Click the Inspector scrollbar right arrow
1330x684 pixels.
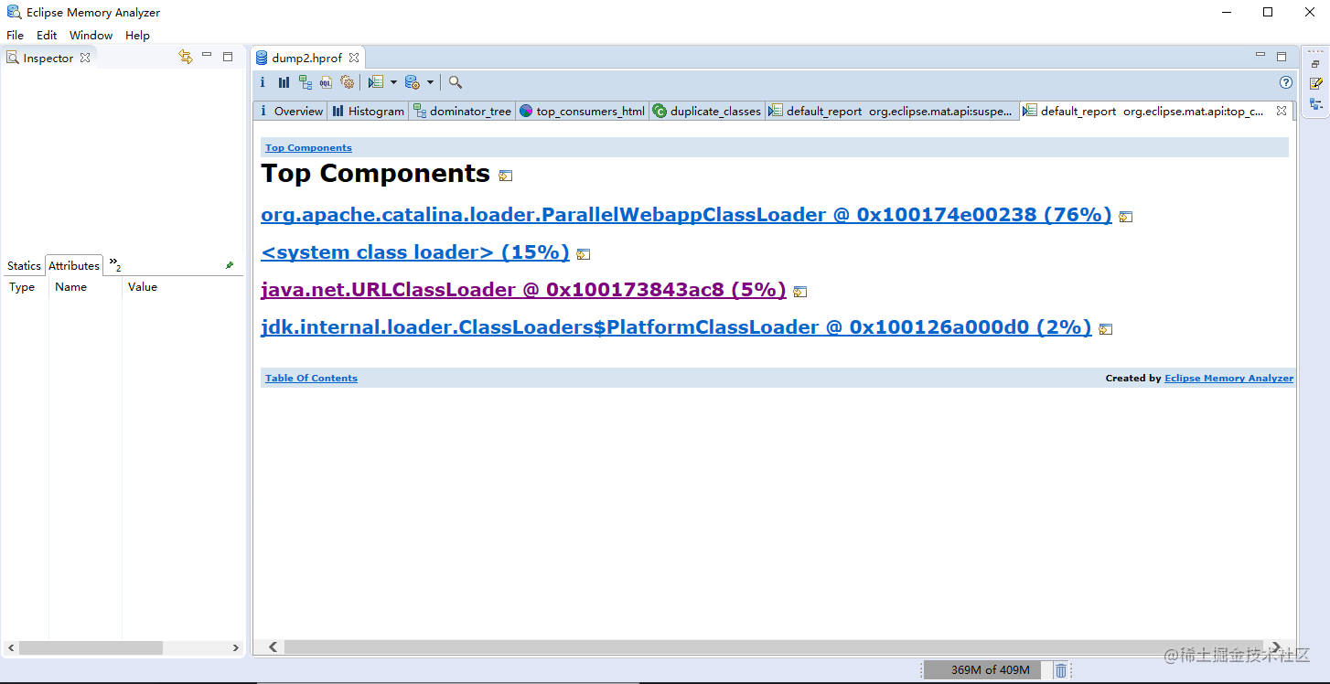(236, 648)
